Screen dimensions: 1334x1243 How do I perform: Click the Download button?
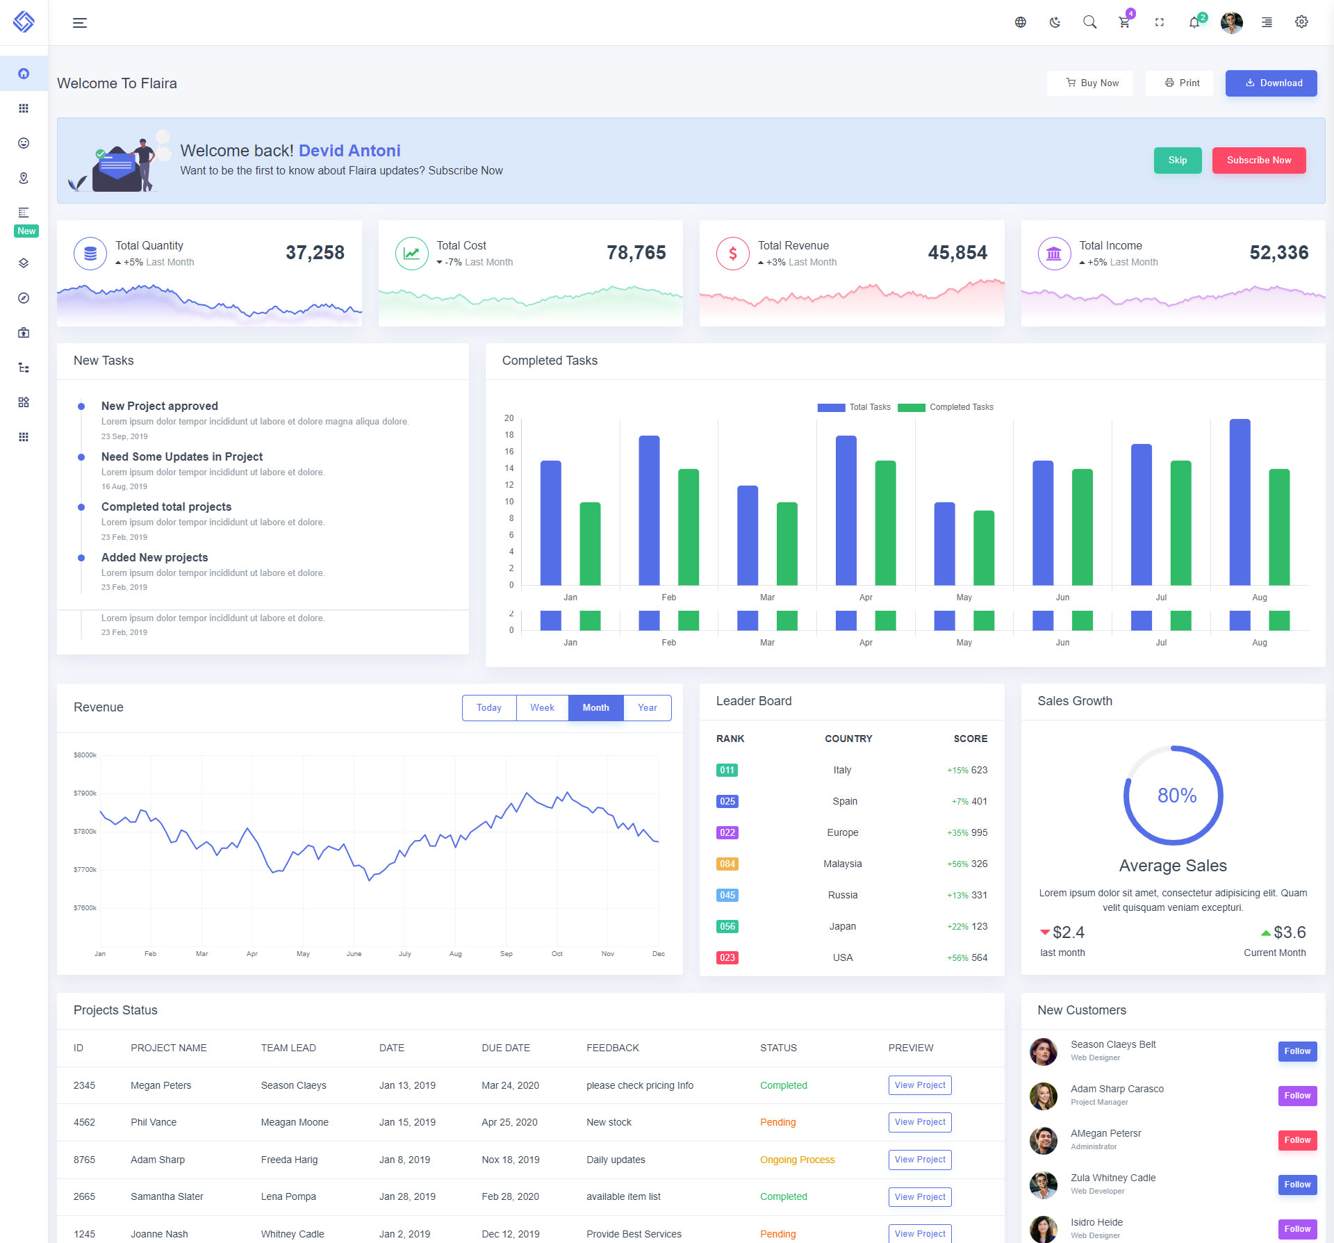[x=1271, y=83]
